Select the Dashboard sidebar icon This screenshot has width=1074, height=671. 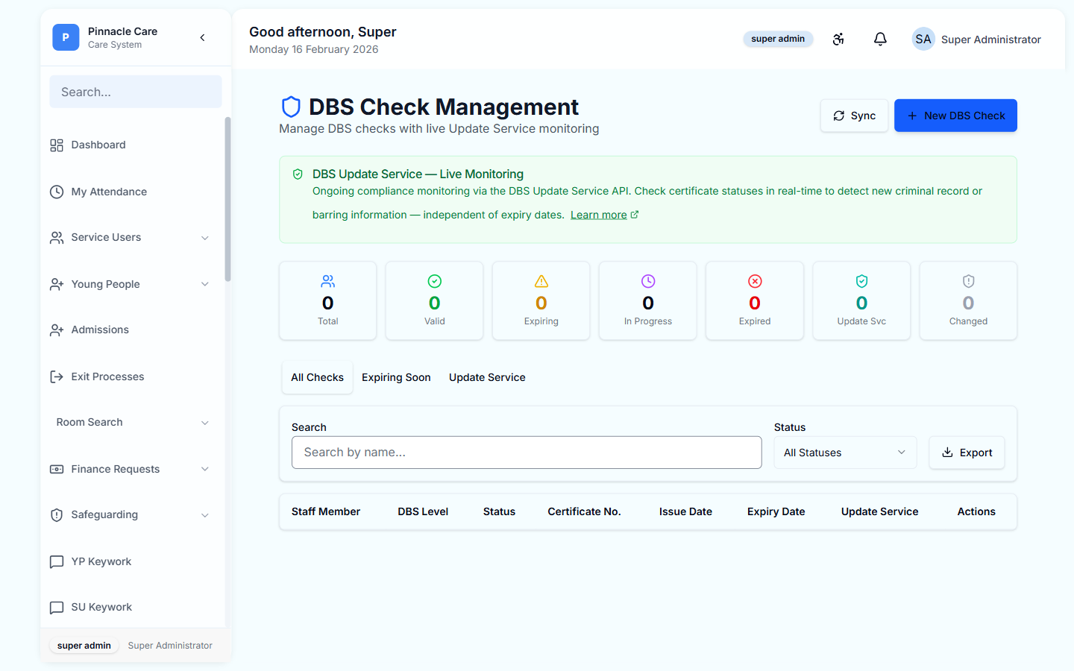pyautogui.click(x=56, y=145)
